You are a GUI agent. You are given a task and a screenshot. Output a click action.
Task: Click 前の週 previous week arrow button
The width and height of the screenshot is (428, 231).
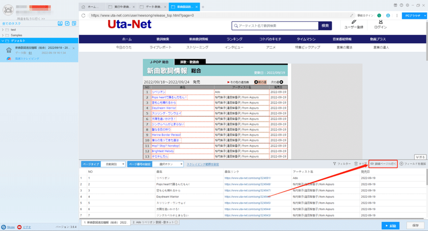[260, 82]
